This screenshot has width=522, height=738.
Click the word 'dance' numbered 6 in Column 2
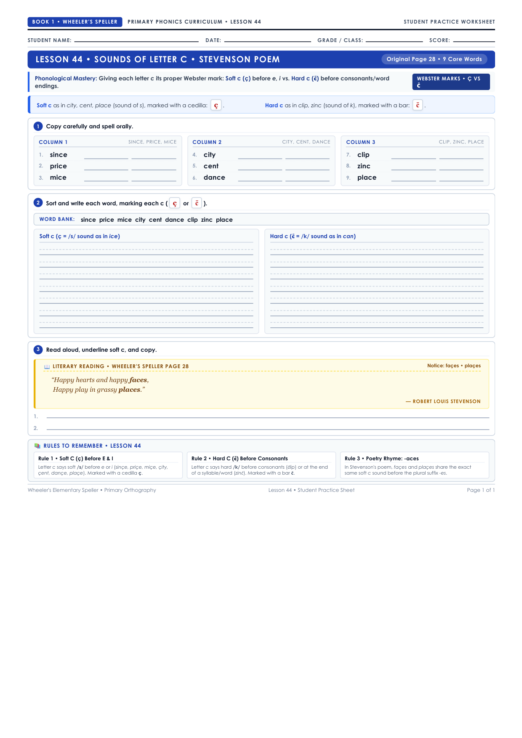[x=214, y=178]
